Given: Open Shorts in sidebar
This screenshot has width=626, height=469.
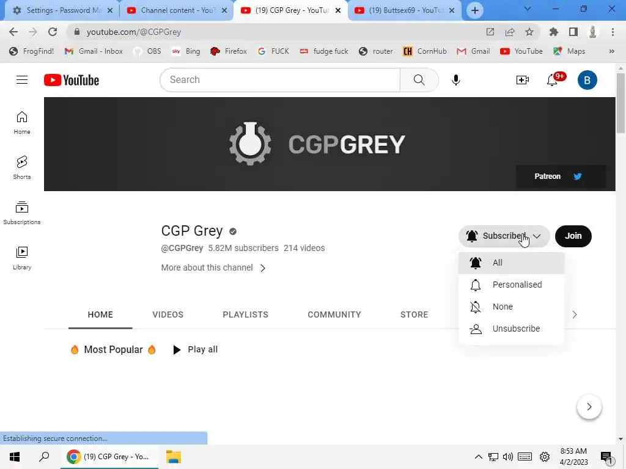Looking at the screenshot, I should pyautogui.click(x=22, y=168).
